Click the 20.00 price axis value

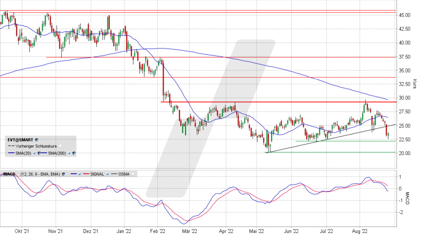pos(405,153)
